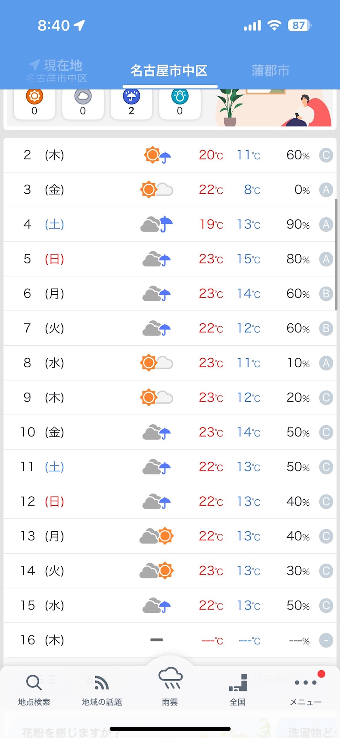The height and width of the screenshot is (738, 340).
Task: Select the 4 (土) forecast row
Action: tap(170, 224)
